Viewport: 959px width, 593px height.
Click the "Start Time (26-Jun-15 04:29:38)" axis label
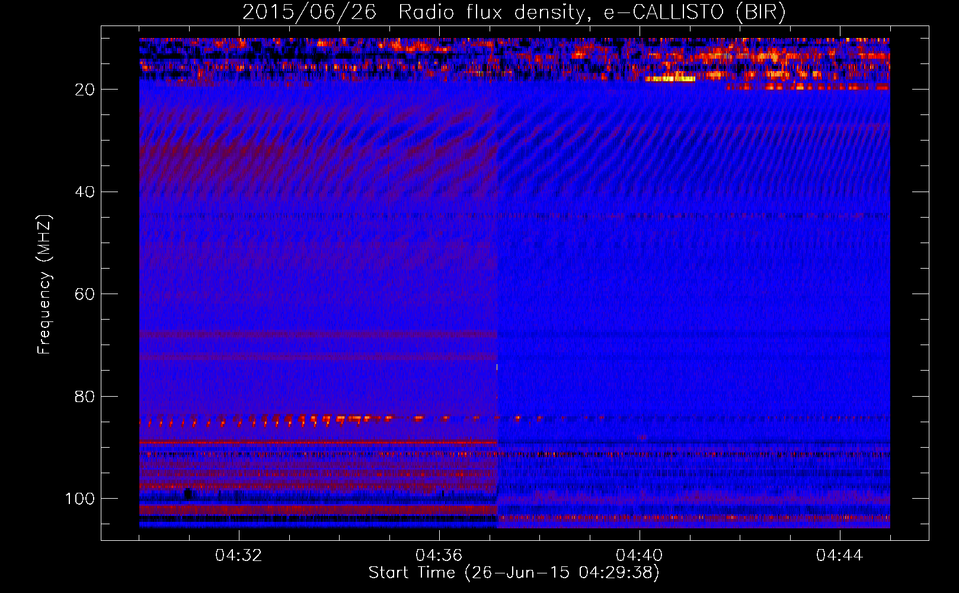[514, 573]
